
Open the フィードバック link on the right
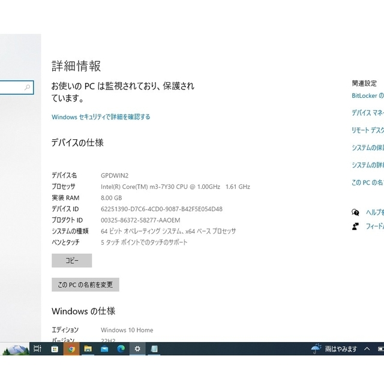tap(375, 226)
